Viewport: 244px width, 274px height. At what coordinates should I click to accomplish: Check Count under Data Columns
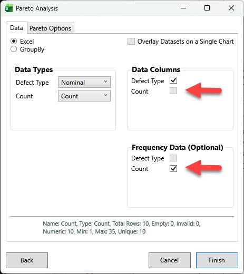[x=173, y=91]
